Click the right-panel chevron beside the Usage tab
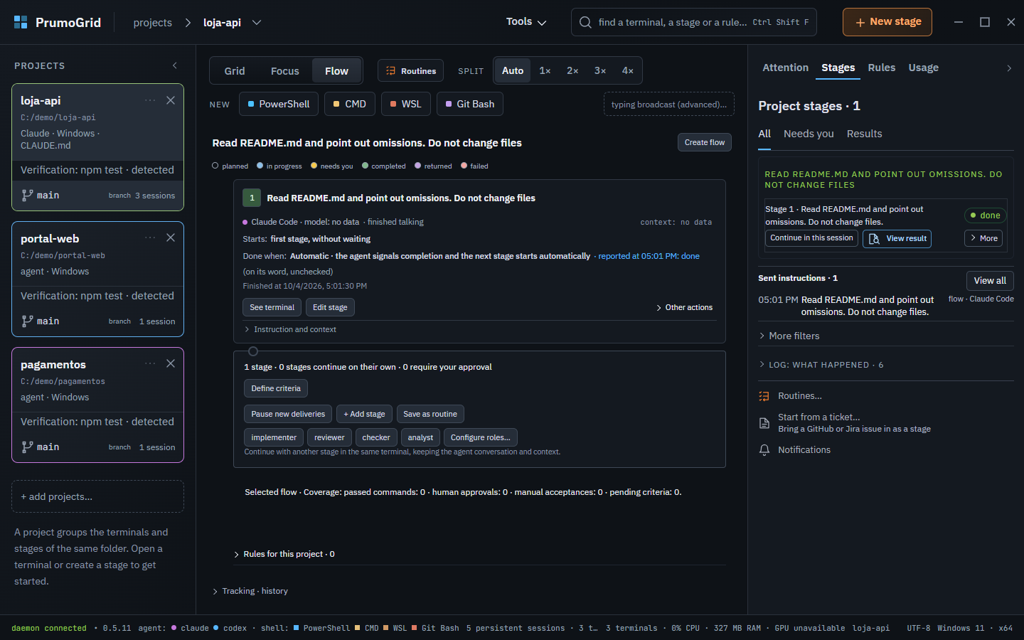 pos(1009,68)
